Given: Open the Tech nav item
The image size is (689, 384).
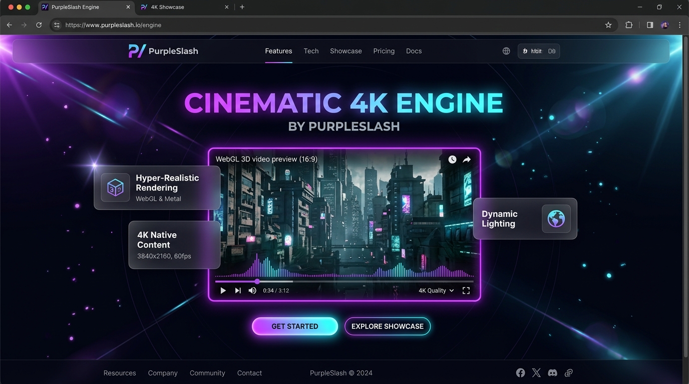Looking at the screenshot, I should click(x=311, y=51).
